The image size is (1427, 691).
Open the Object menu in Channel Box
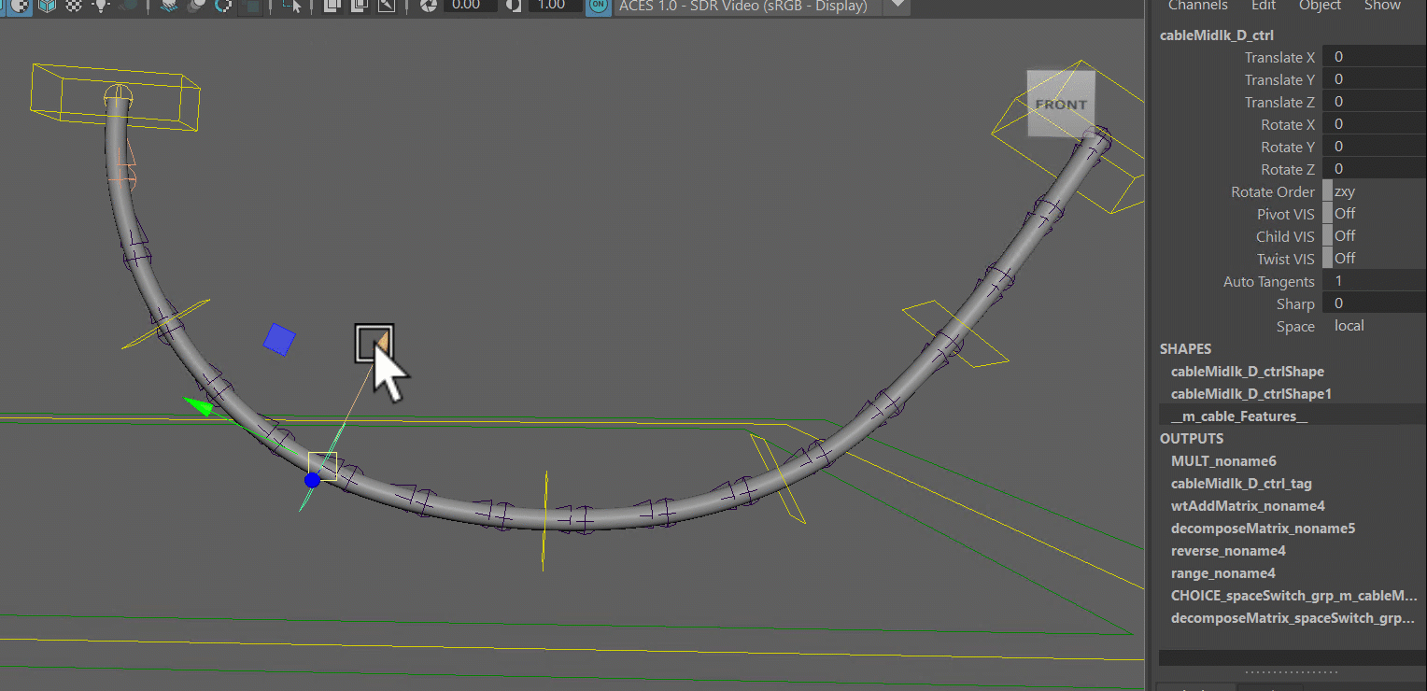[1321, 6]
